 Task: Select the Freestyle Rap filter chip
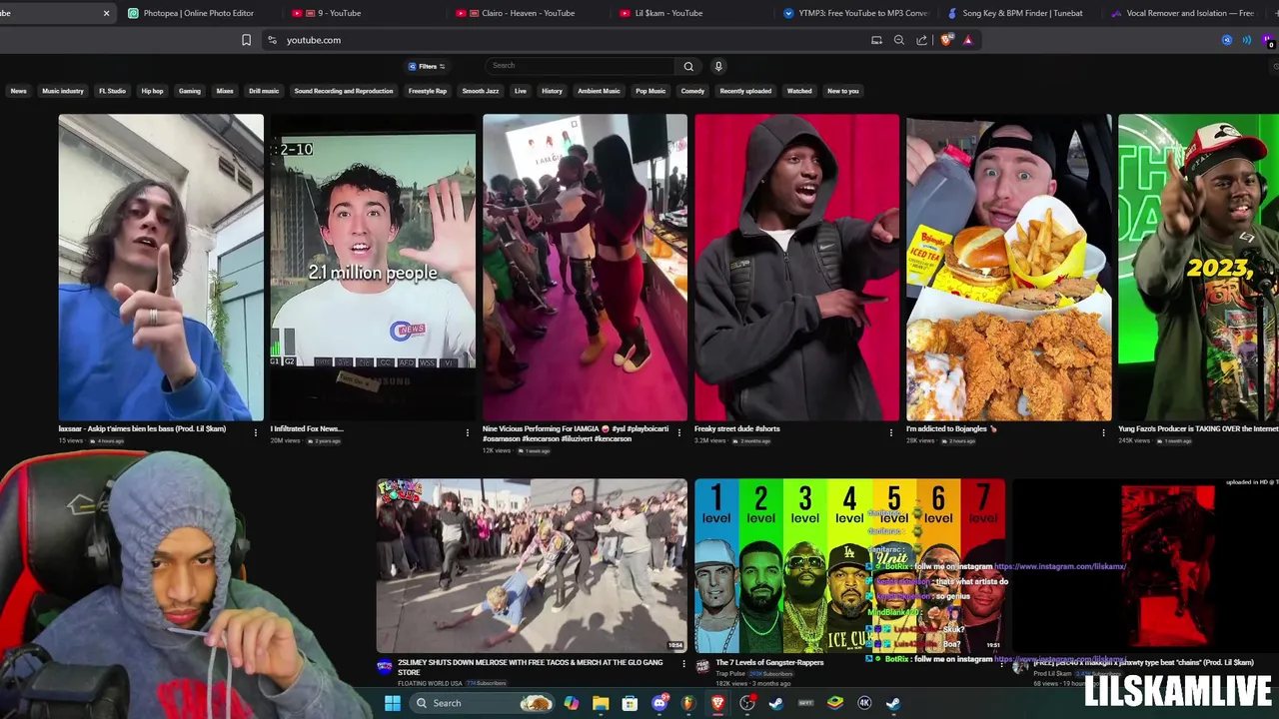point(428,91)
